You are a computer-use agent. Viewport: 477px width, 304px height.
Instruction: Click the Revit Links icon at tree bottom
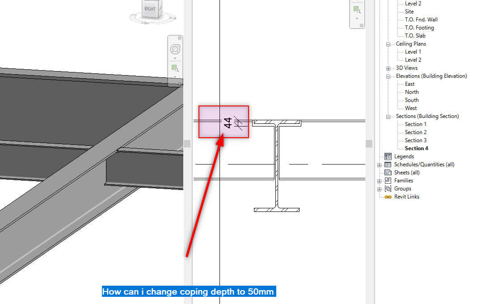pos(388,197)
